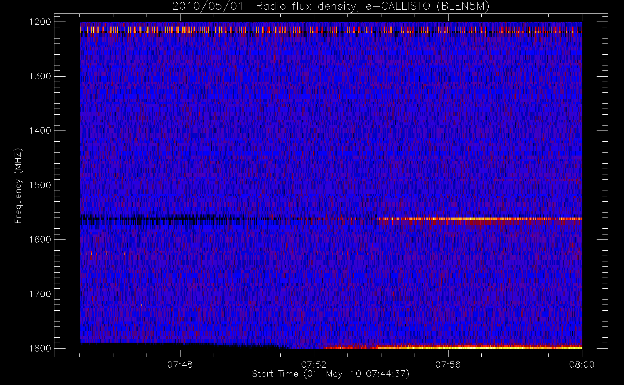Click the orange-red band near 1560 MHz
Image resolution: width=624 pixels, height=385 pixels.
tap(477, 219)
